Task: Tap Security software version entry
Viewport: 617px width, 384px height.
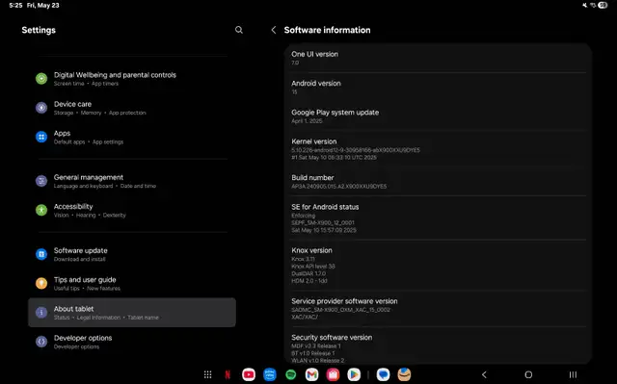Action: point(438,346)
